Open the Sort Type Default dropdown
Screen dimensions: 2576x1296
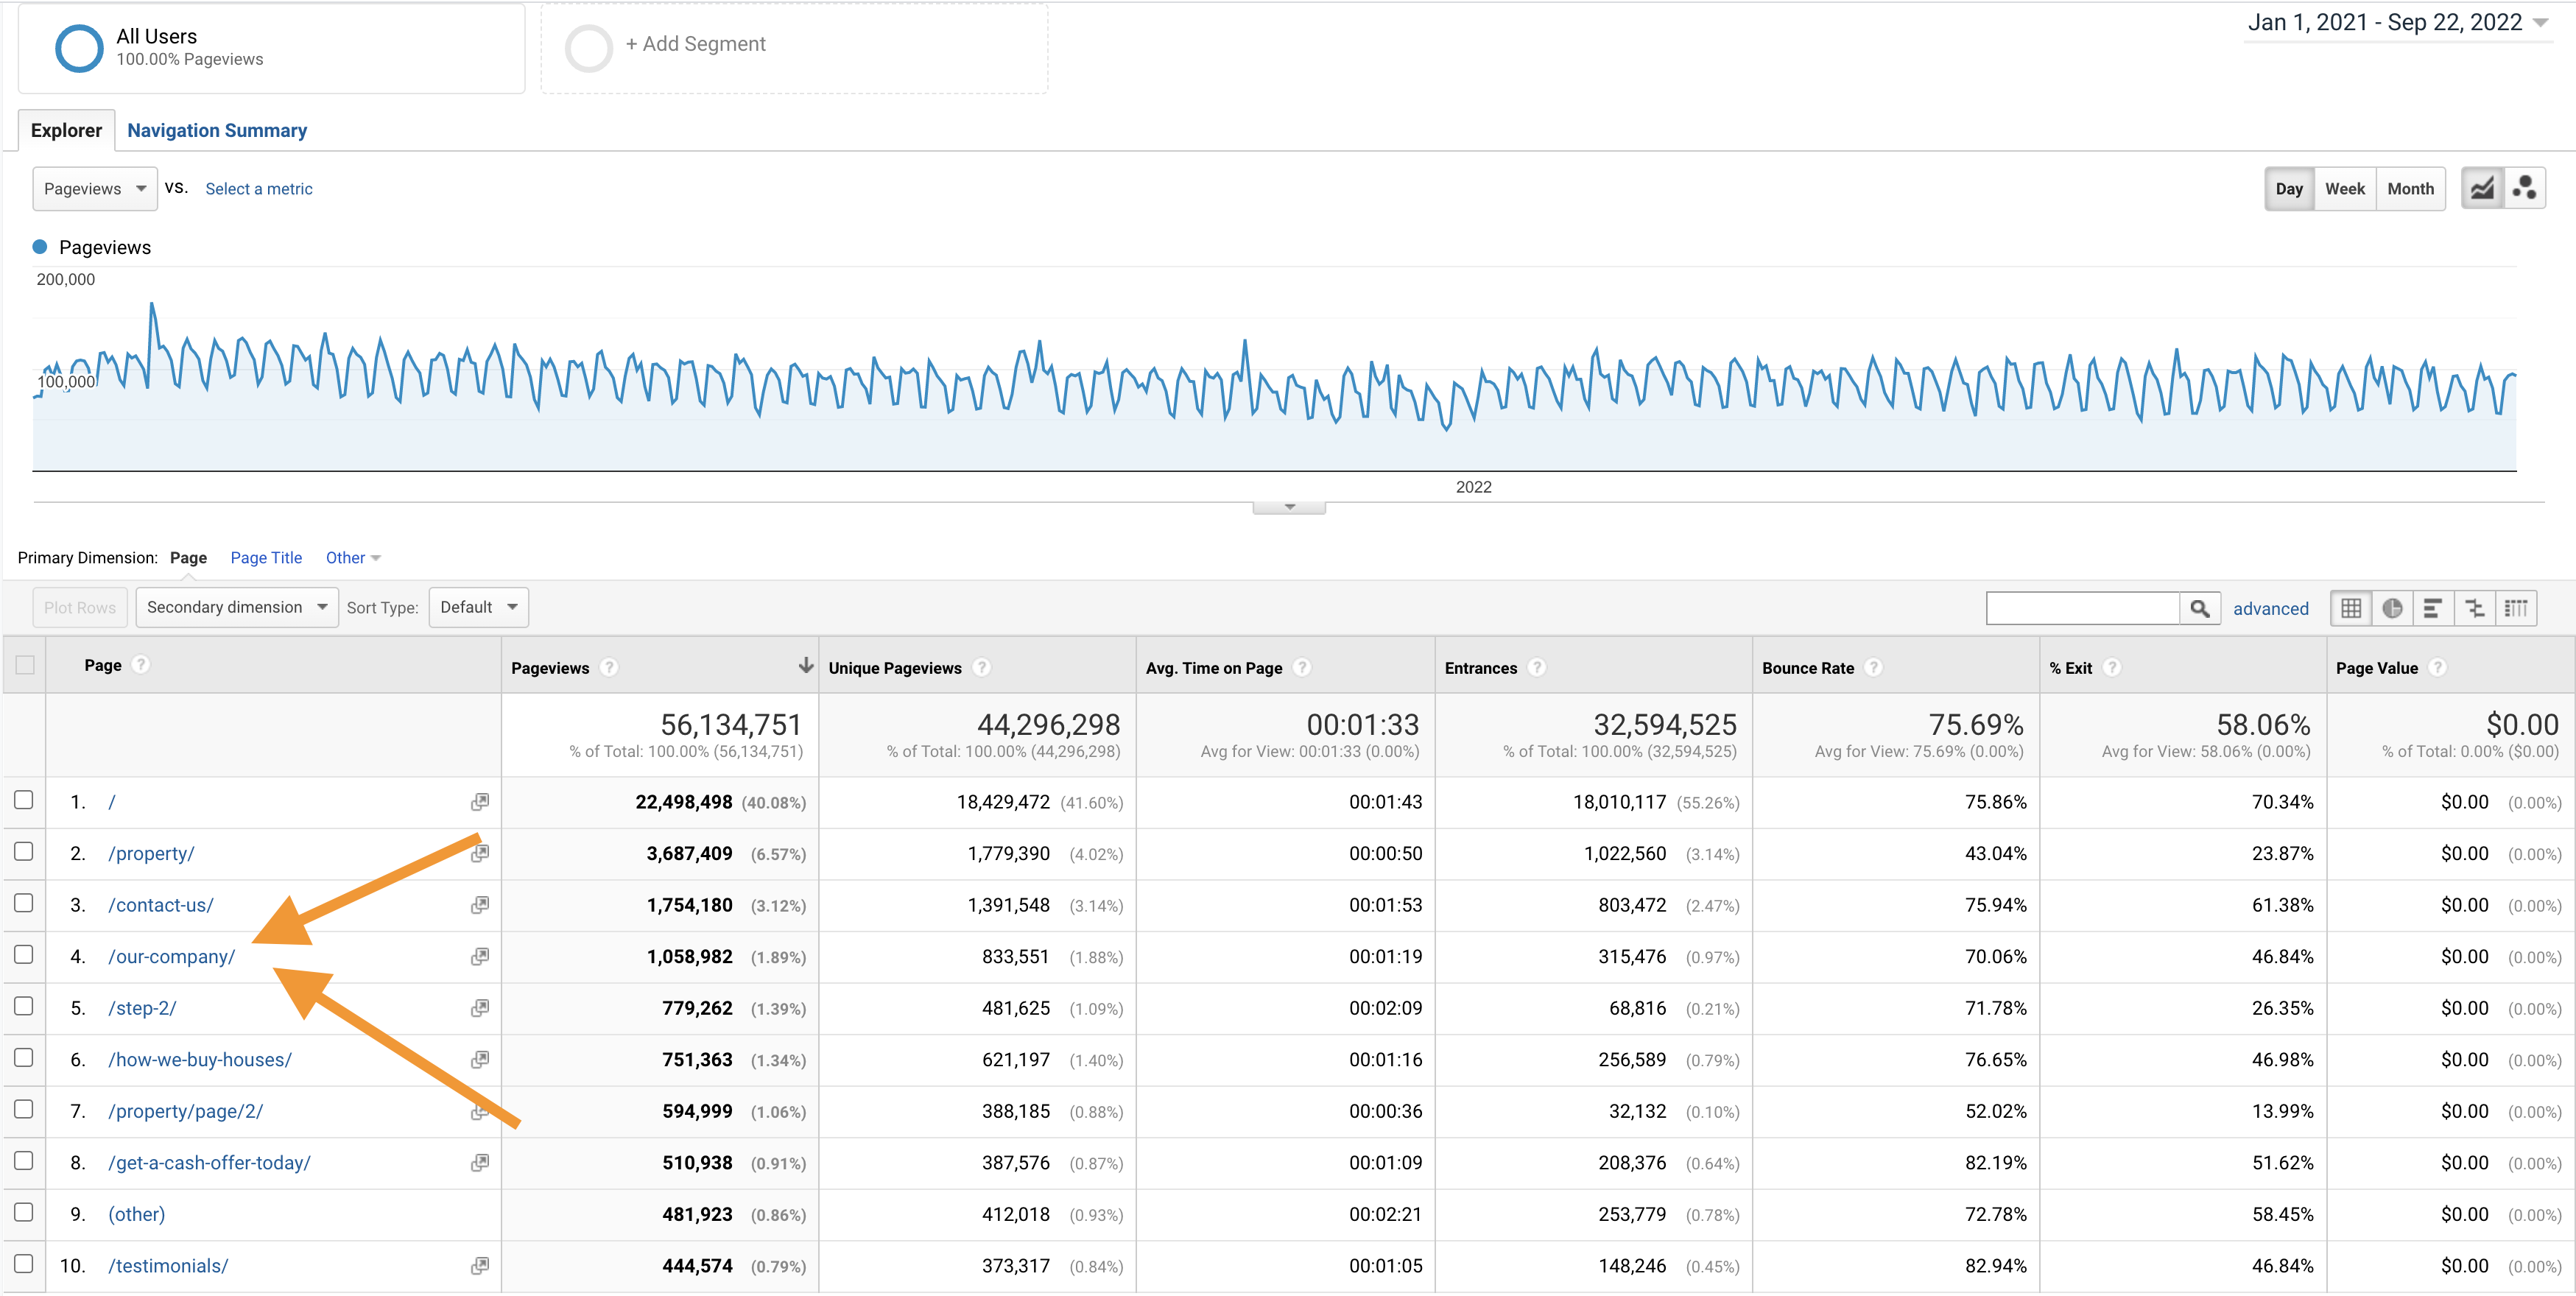click(x=478, y=607)
